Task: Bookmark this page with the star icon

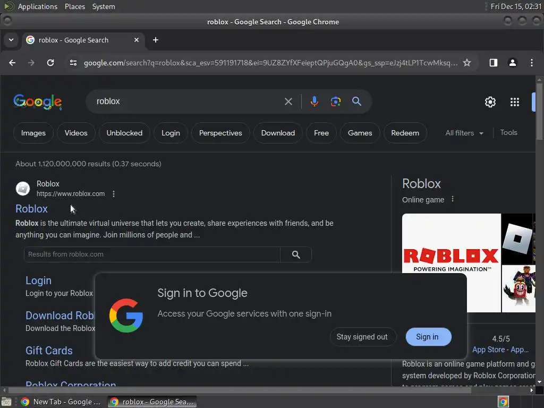Action: click(x=467, y=63)
